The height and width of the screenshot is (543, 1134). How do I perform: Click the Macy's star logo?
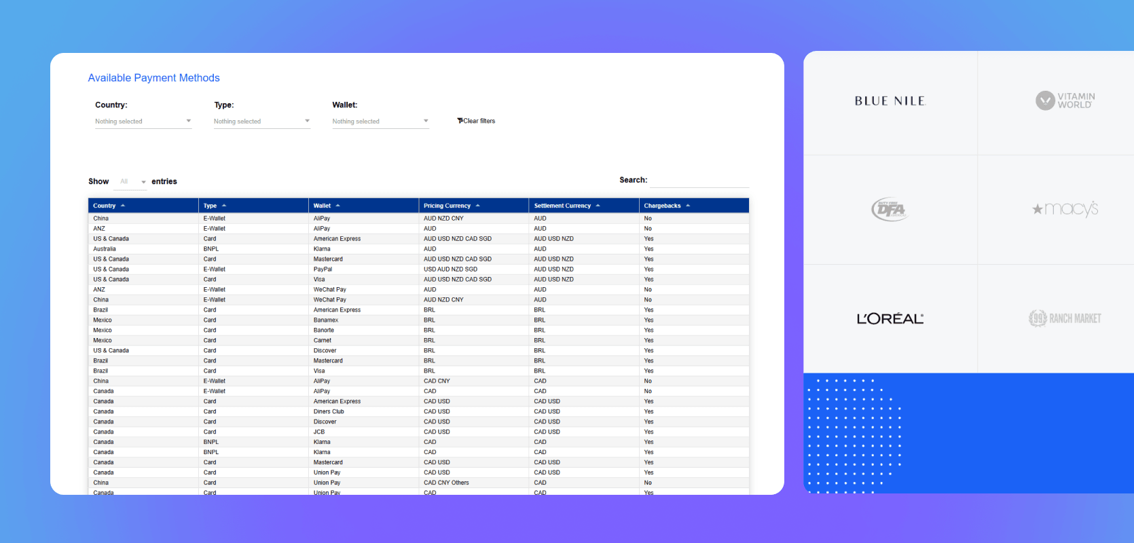pyautogui.click(x=1065, y=209)
